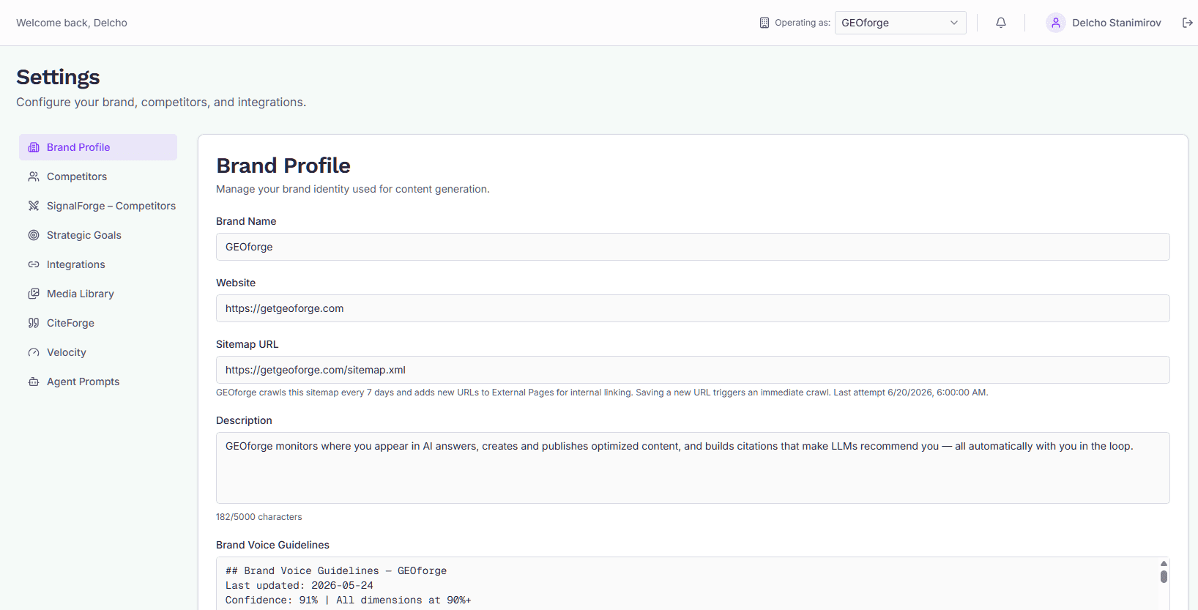The image size is (1198, 610).
Task: Open notifications bell
Action: (x=1001, y=23)
